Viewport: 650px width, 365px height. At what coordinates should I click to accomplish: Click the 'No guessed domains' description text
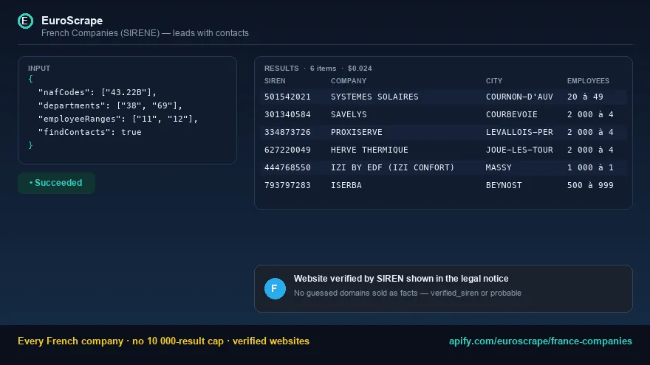[x=408, y=293]
